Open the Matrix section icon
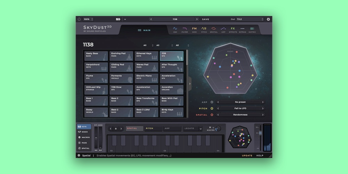Viewport: 348px width, 174px height. (x=252, y=30)
